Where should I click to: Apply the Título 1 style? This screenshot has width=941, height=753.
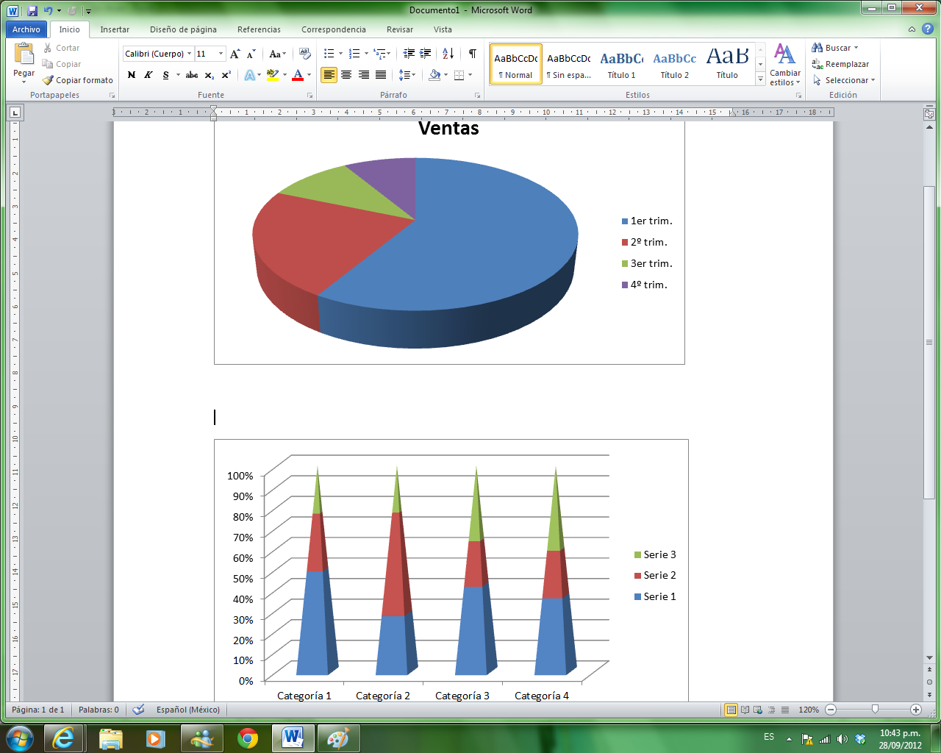[622, 64]
